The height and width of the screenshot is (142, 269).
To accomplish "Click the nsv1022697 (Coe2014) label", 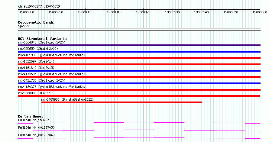I will [x=36, y=61].
